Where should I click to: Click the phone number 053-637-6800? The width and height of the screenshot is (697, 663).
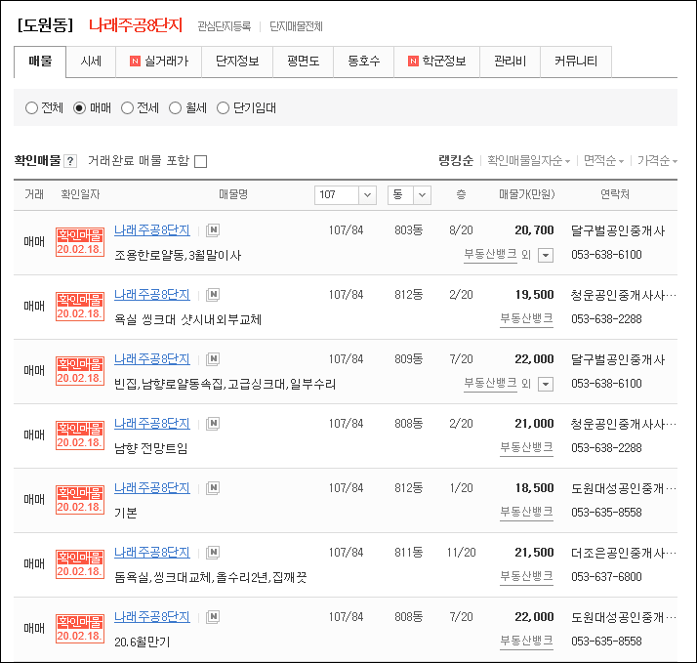pyautogui.click(x=606, y=577)
